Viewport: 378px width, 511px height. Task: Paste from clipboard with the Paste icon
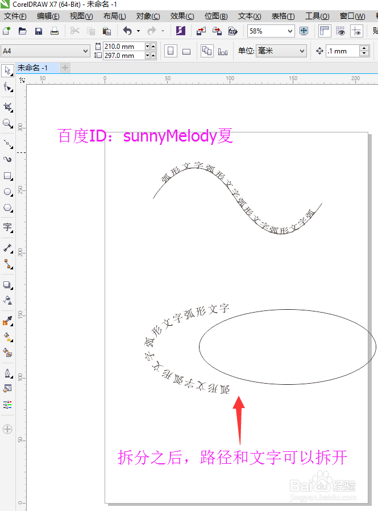[106, 31]
